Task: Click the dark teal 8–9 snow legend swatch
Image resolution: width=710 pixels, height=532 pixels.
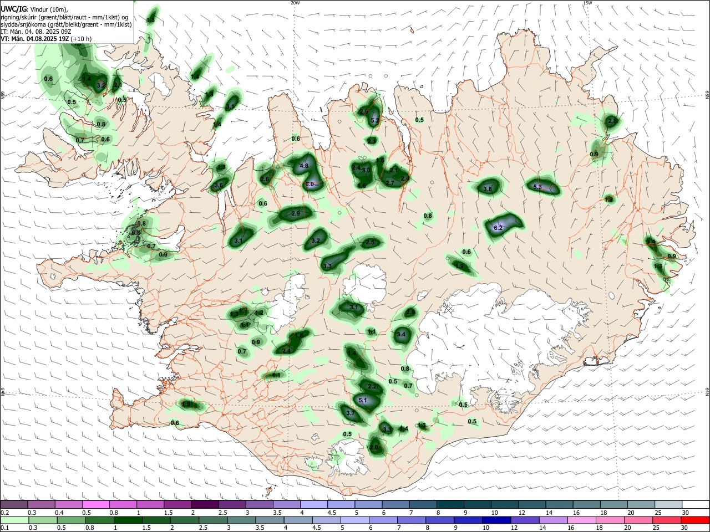Action: [x=450, y=505]
